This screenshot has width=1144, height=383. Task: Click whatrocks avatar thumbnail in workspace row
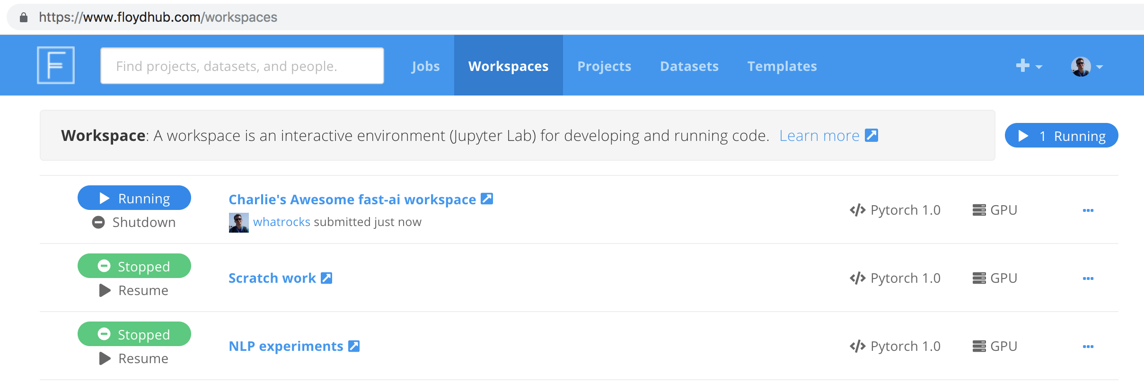click(x=238, y=222)
